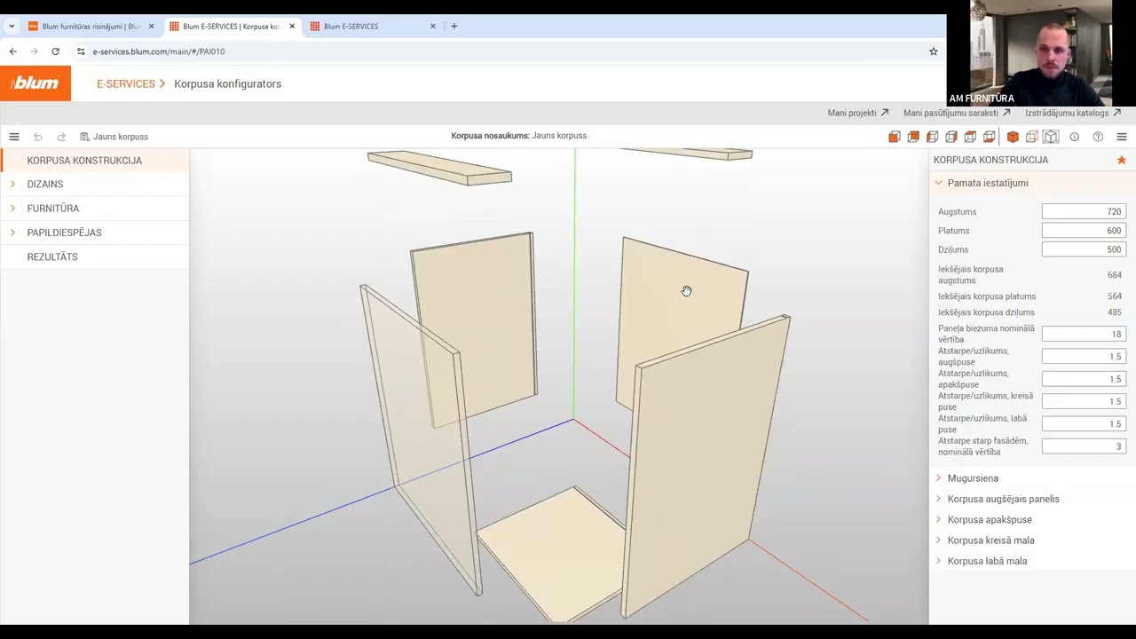Select the bottom view cube icon
Viewport: 1136px width, 639px height.
pos(989,137)
